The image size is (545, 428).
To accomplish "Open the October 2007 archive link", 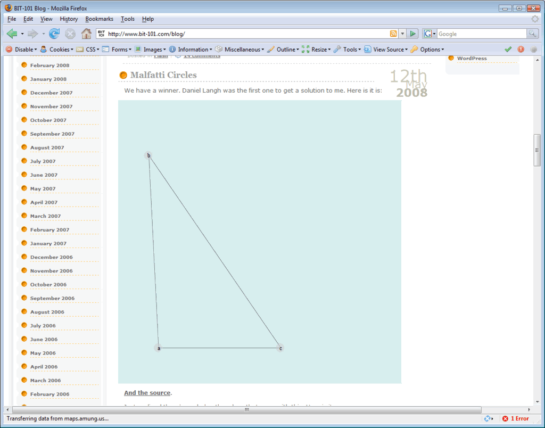I will 48,120.
